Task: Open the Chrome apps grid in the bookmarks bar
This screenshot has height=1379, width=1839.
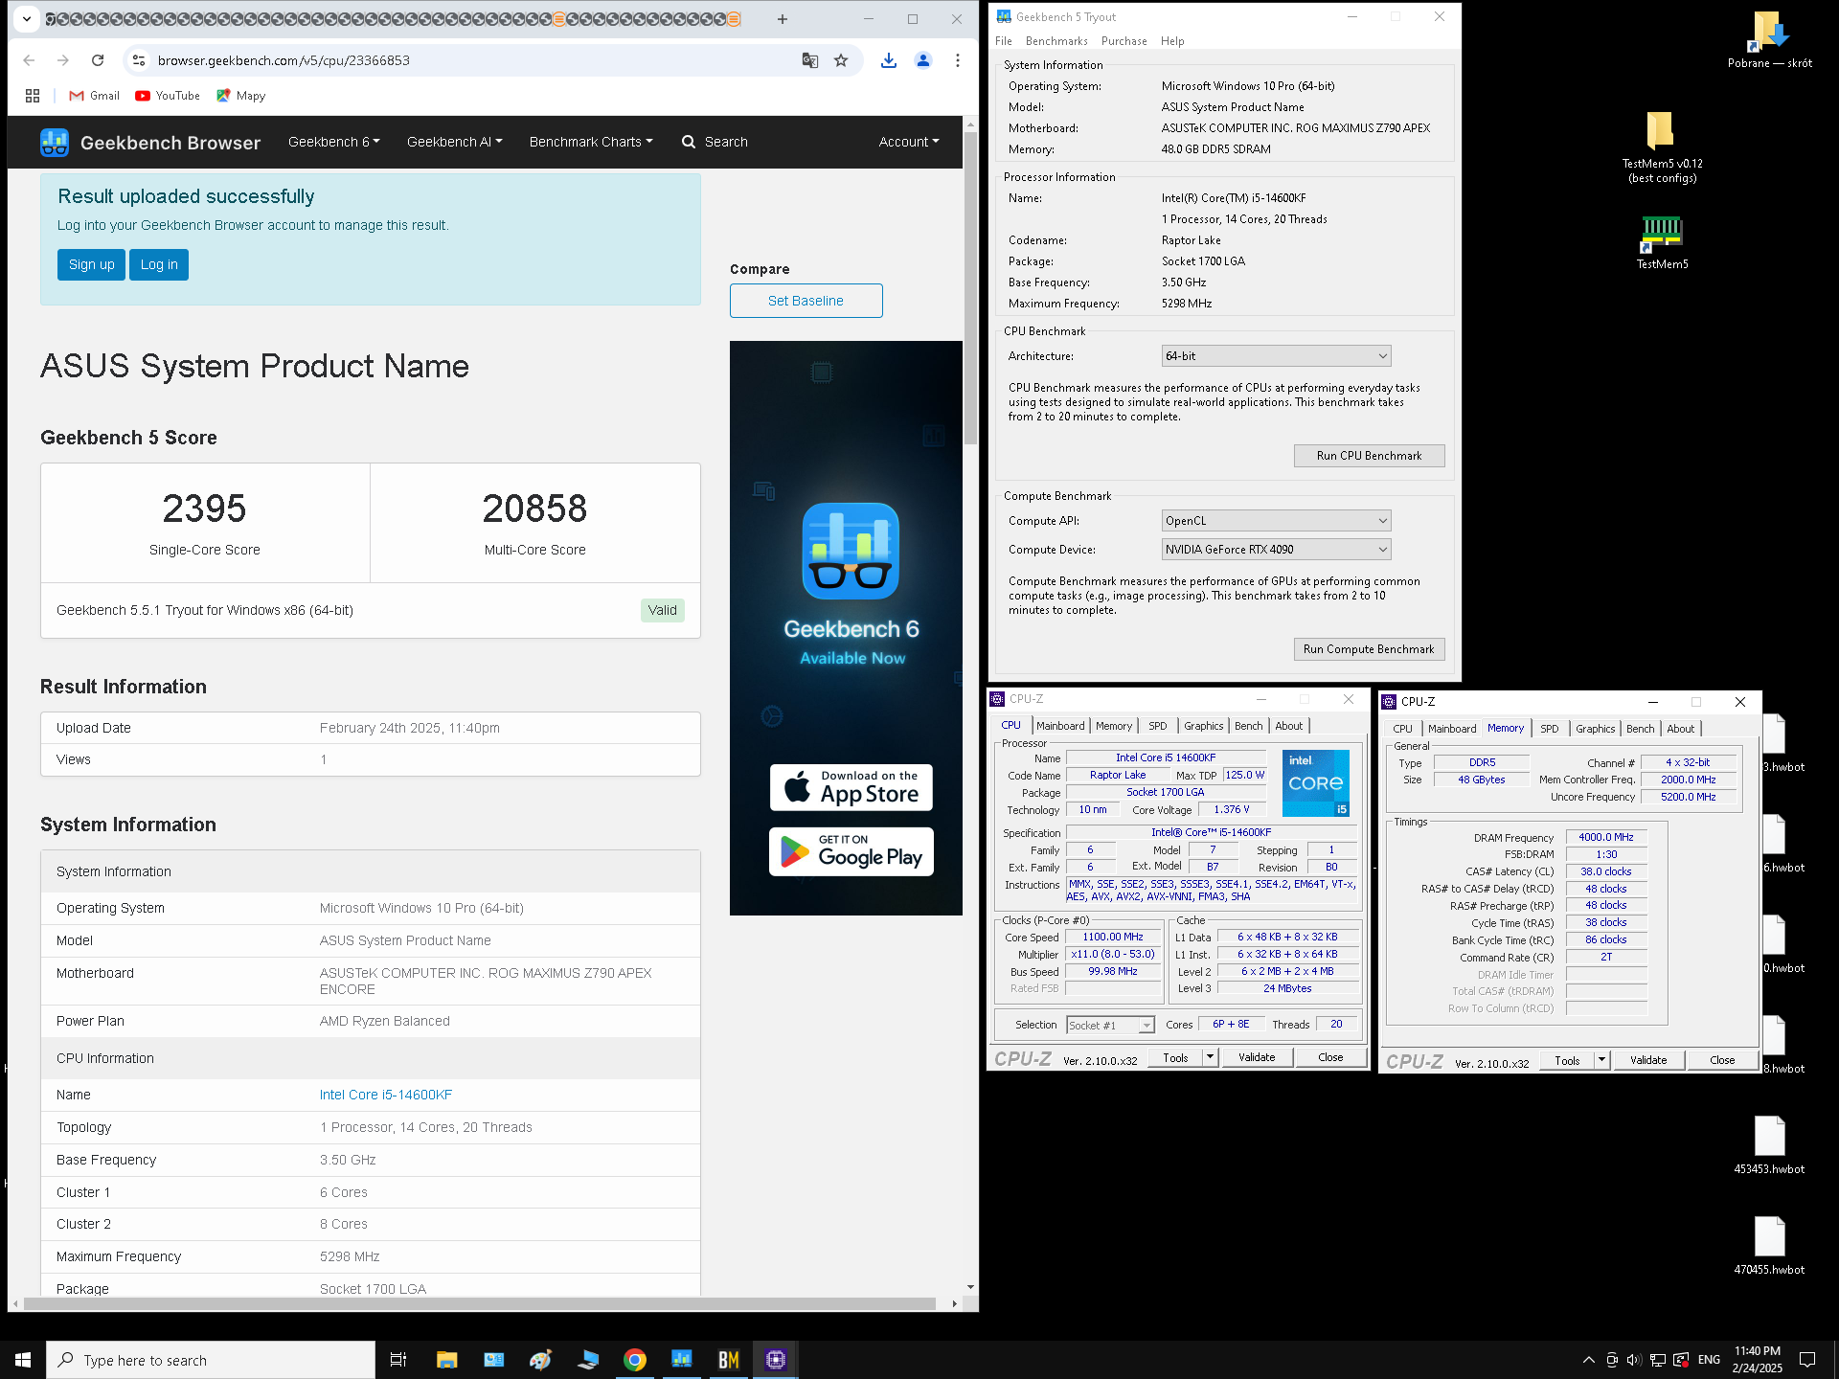Action: point(33,96)
